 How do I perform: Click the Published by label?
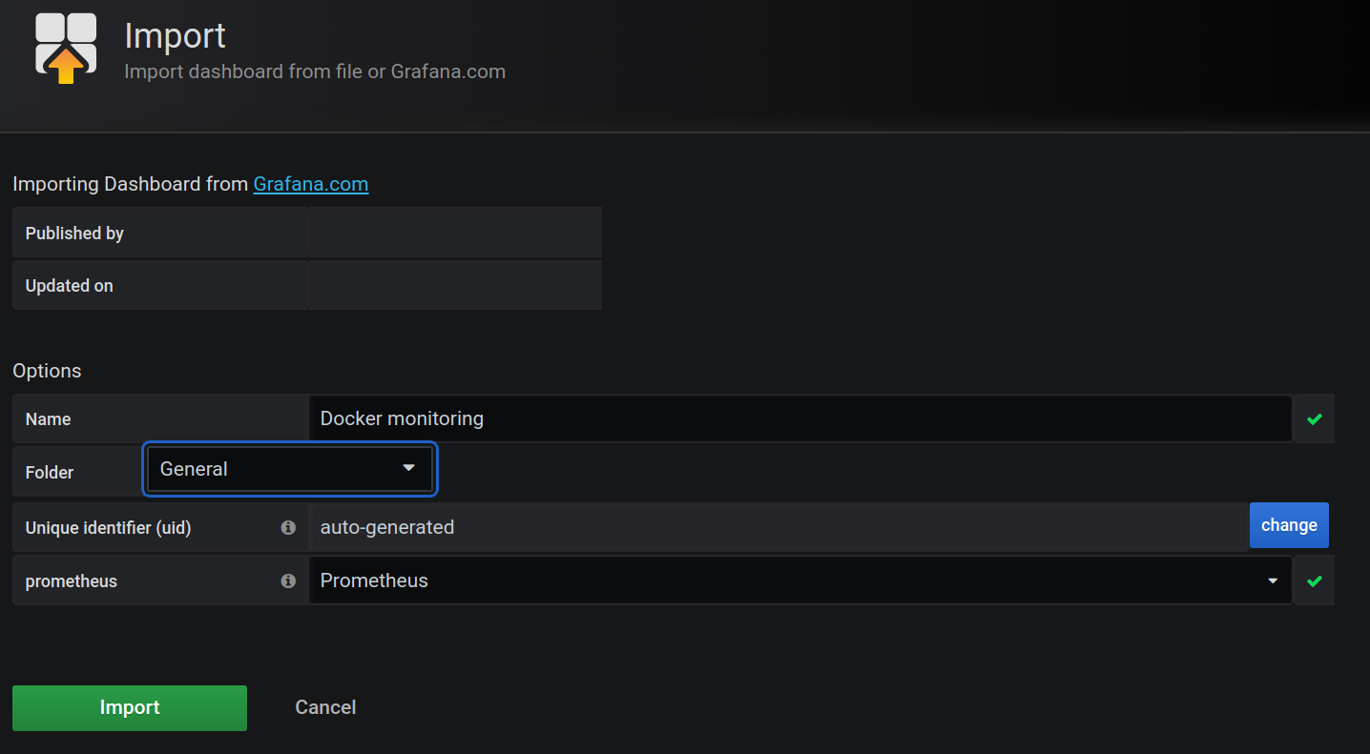pyautogui.click(x=74, y=234)
